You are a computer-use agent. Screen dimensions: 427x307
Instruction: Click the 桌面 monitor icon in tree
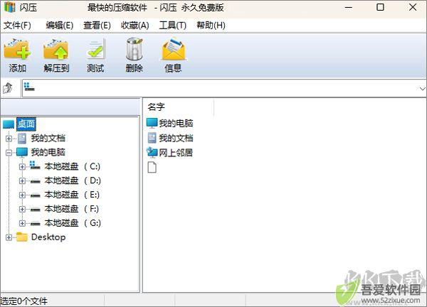[9, 124]
